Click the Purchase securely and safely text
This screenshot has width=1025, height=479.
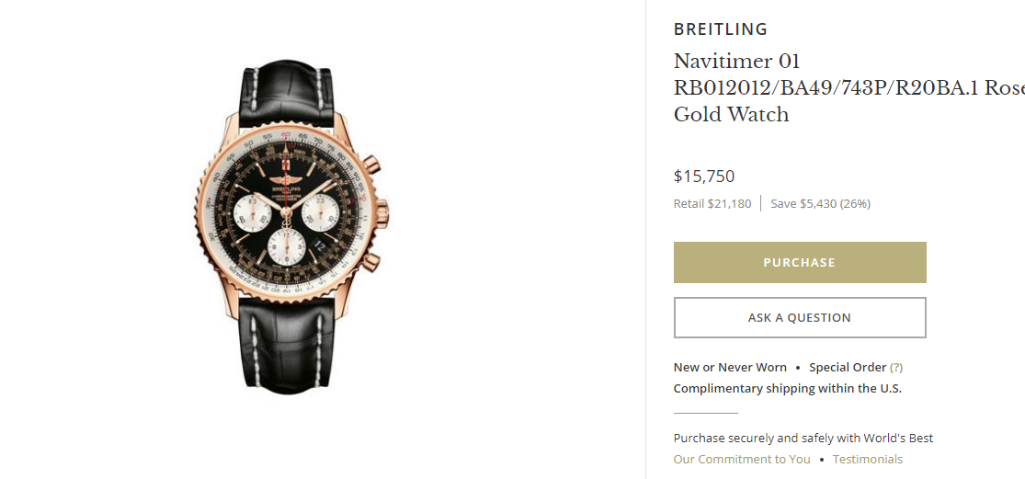pos(803,439)
